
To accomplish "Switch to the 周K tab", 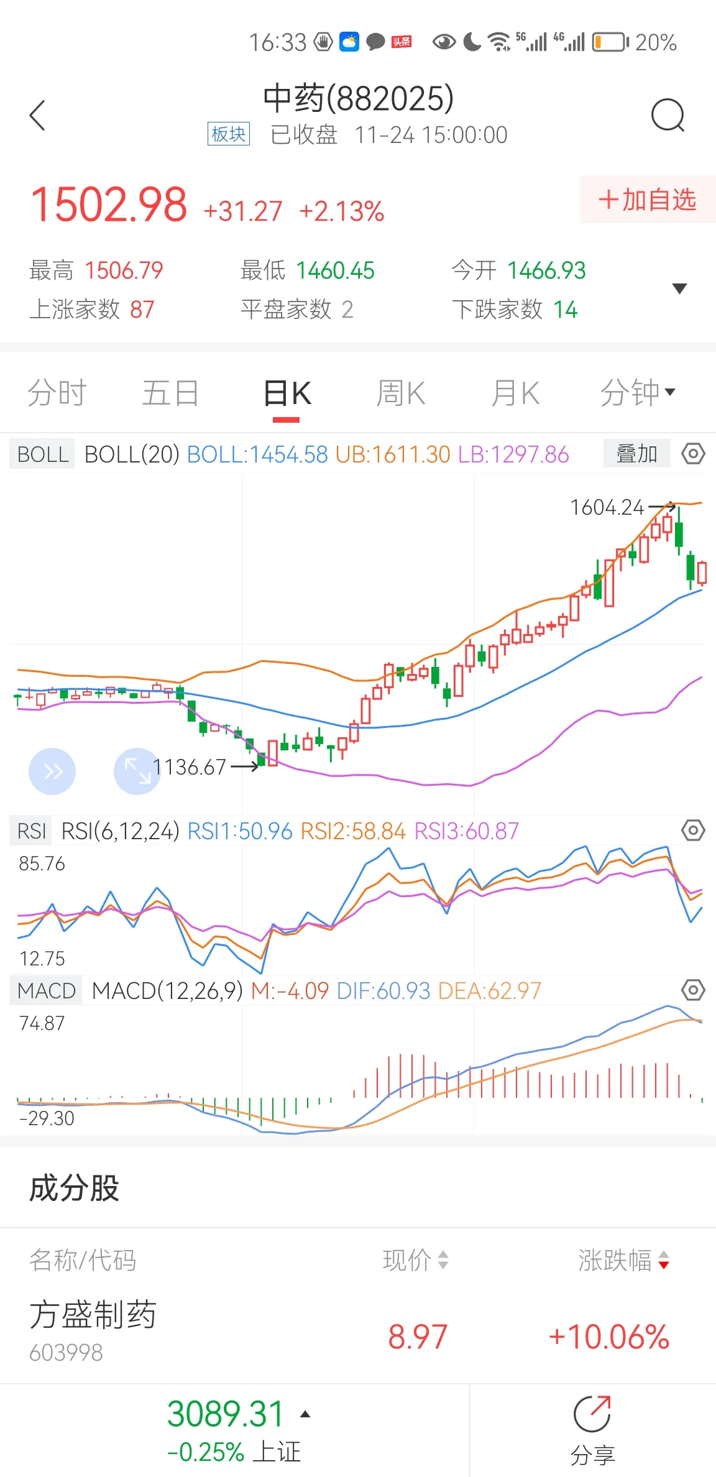I will coord(401,393).
